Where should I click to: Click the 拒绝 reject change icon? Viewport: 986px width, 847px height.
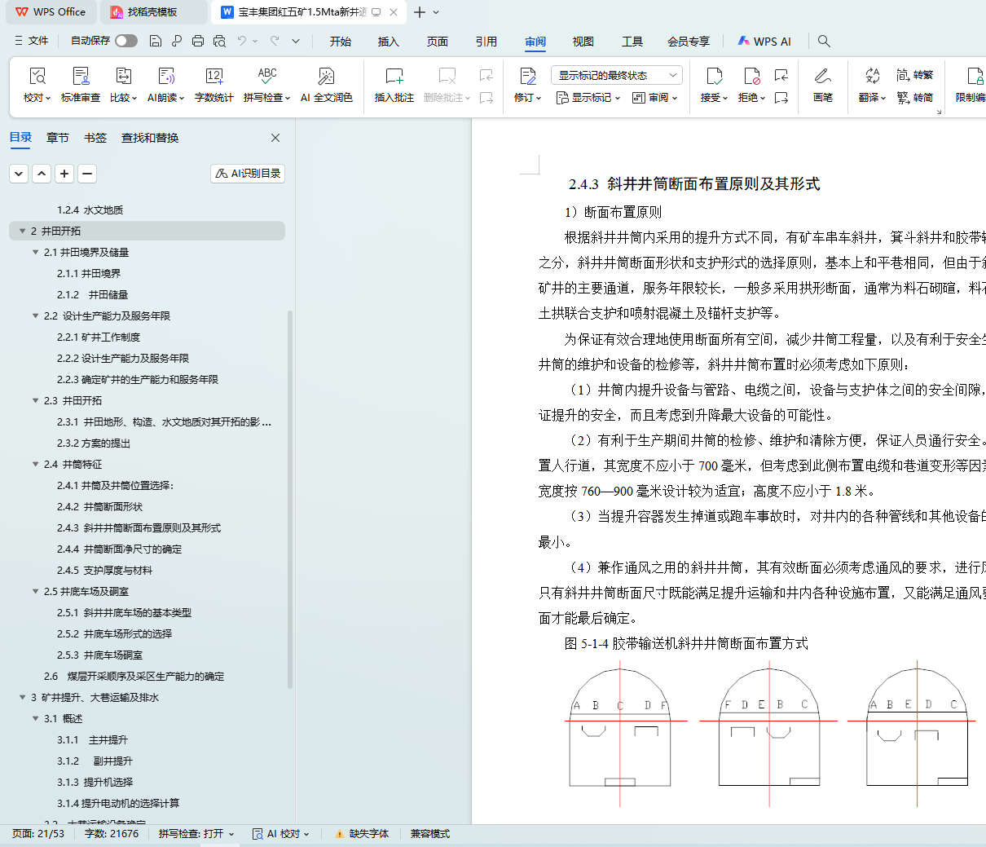point(751,77)
